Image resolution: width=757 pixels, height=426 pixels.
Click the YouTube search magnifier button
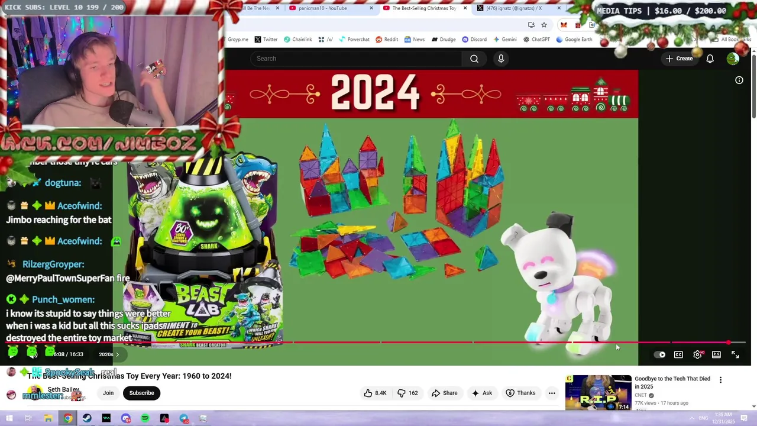[474, 59]
